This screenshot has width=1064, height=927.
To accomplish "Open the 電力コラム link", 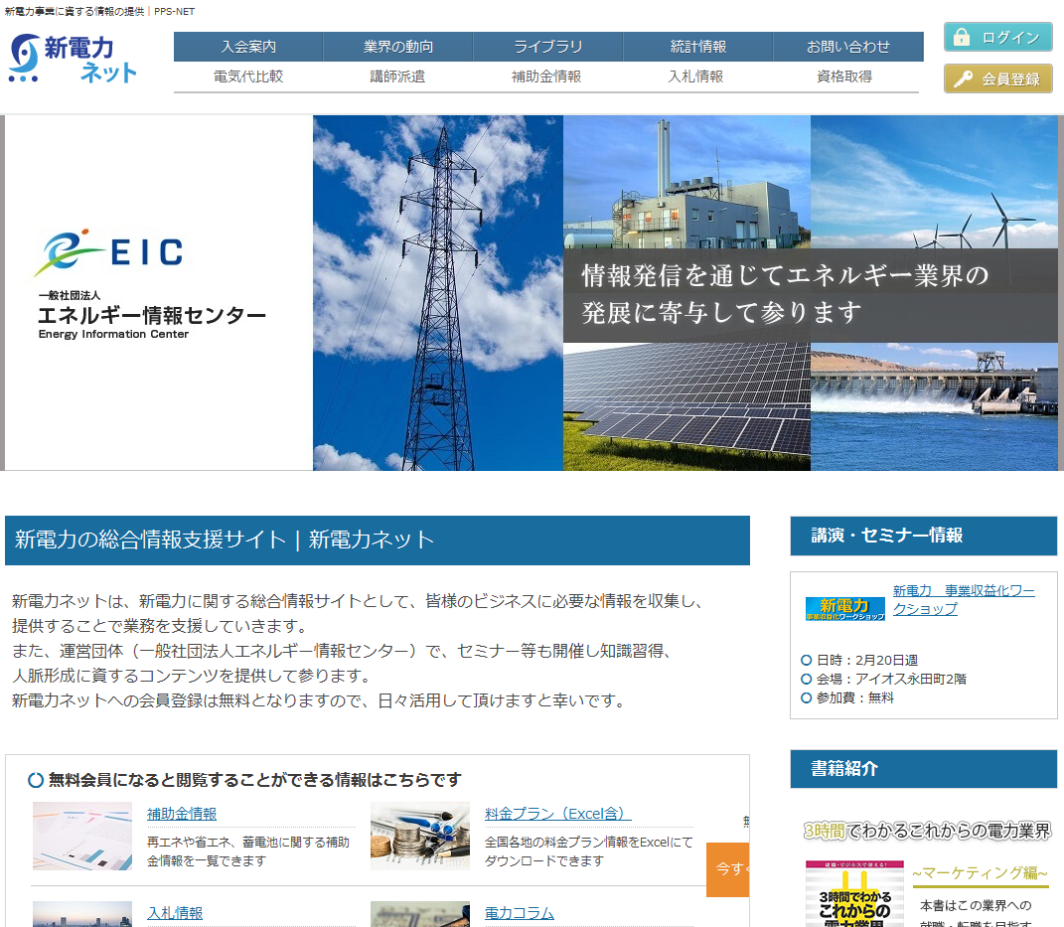I will tap(520, 913).
